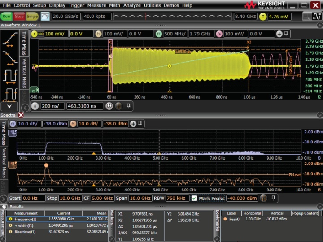
Task: Click the Single acquisition button
Action: 32,17
